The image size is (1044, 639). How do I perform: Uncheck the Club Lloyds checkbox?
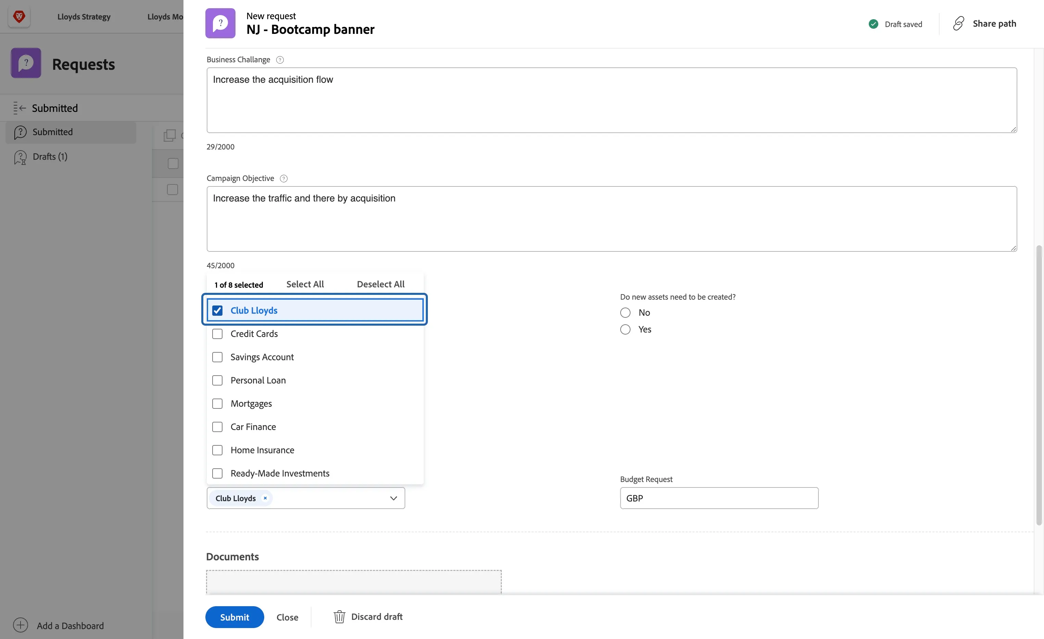pos(217,310)
